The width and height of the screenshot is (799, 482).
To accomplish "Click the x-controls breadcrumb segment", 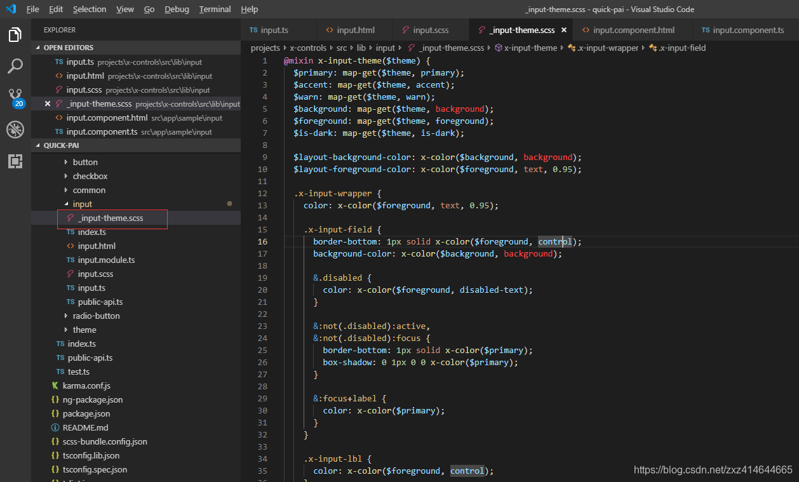I will point(308,48).
